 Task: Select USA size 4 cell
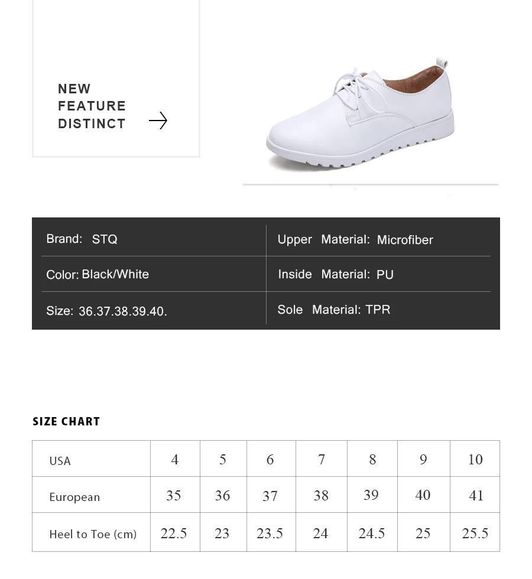175,459
